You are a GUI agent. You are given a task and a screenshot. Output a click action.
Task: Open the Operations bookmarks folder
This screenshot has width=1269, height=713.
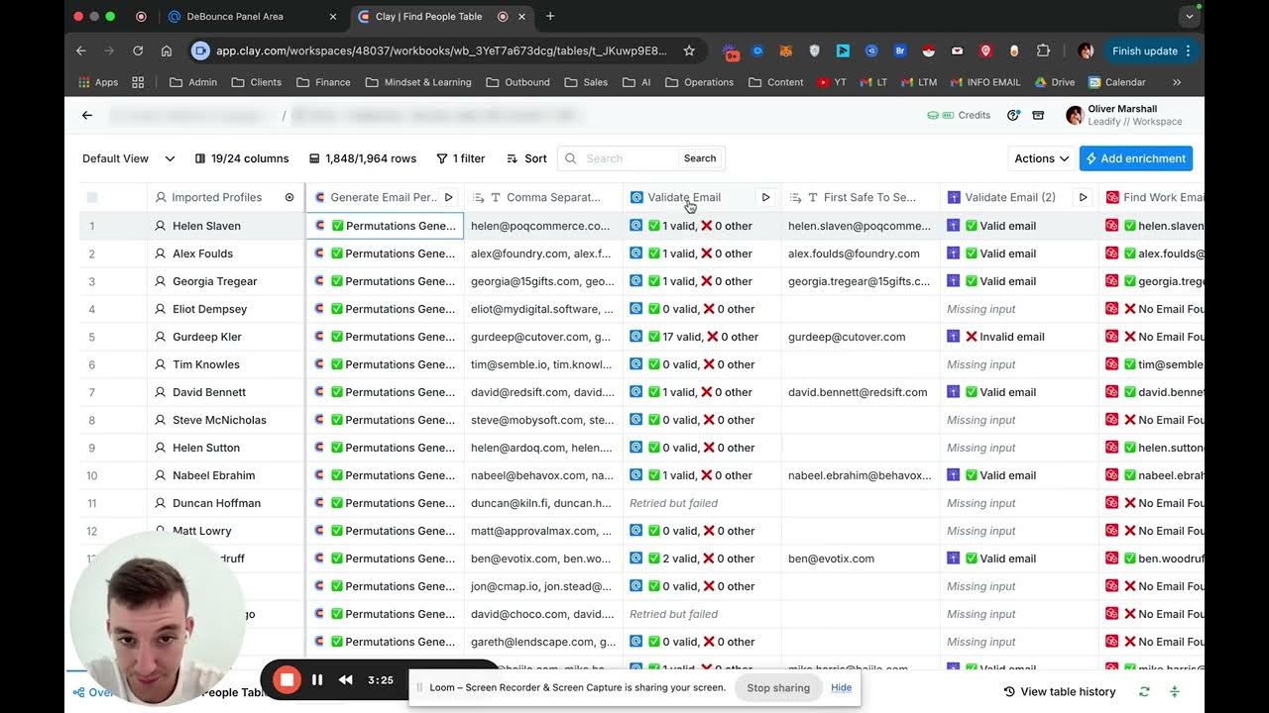click(701, 82)
